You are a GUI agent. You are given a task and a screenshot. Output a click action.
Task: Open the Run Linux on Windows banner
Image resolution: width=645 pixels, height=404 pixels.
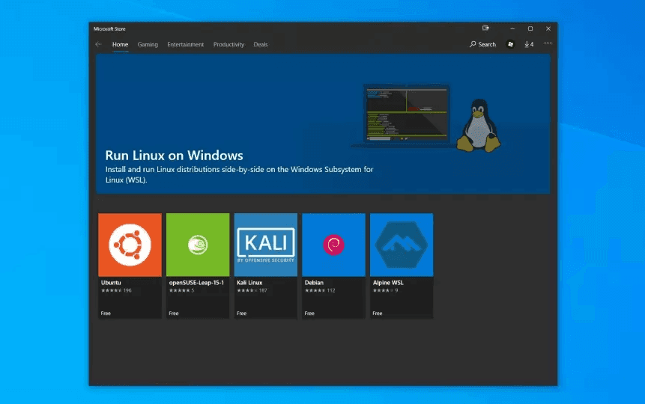point(323,123)
